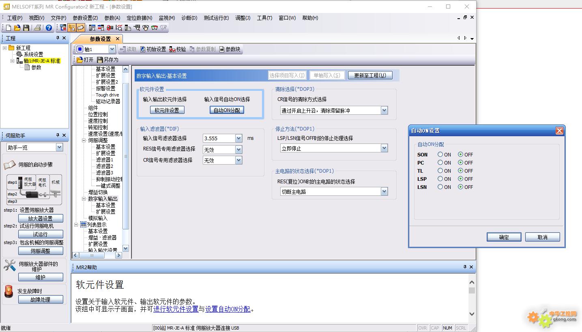This screenshot has width=582, height=332.
Task: Open the 监视(M) menu
Action: 167,18
